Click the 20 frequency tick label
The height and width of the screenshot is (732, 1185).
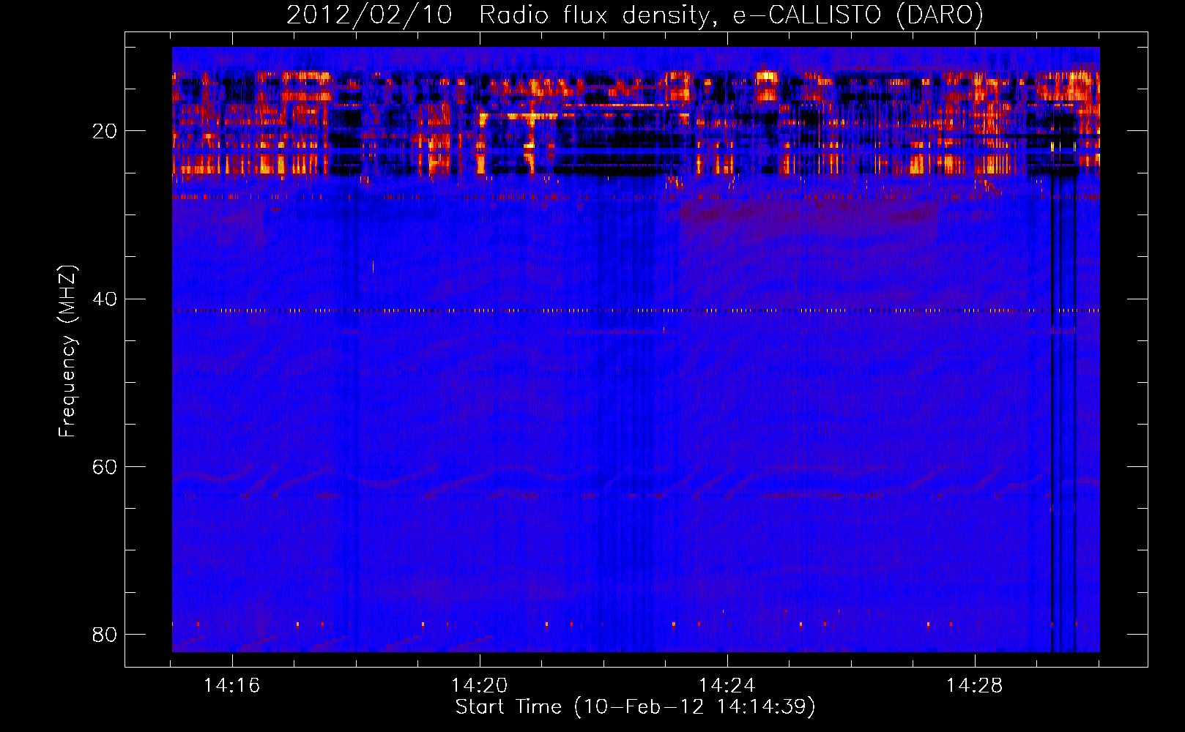pyautogui.click(x=105, y=132)
